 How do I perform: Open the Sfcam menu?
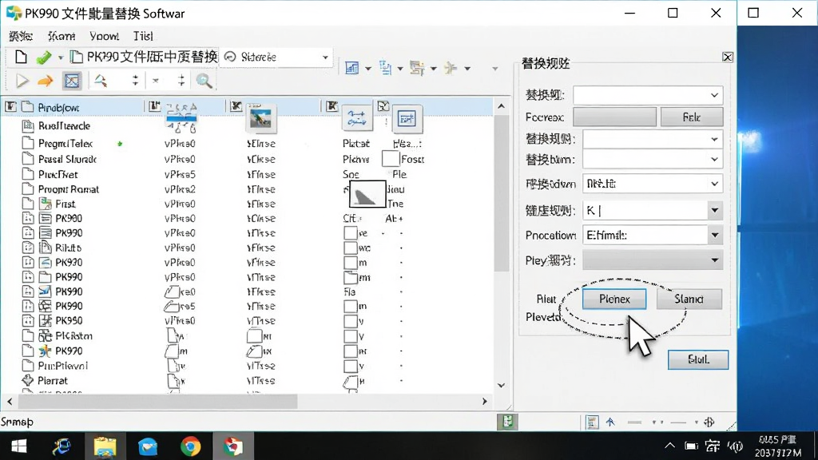[x=62, y=36]
